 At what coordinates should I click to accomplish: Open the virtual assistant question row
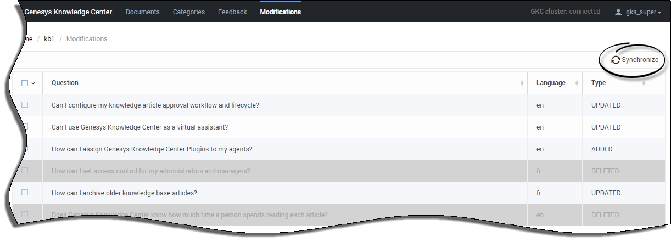pos(139,127)
